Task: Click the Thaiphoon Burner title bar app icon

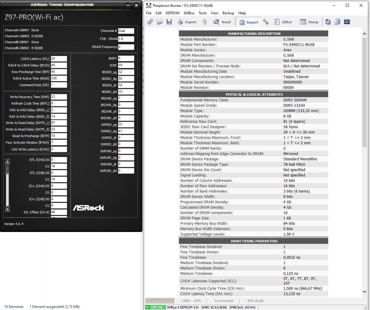Action: [148, 5]
